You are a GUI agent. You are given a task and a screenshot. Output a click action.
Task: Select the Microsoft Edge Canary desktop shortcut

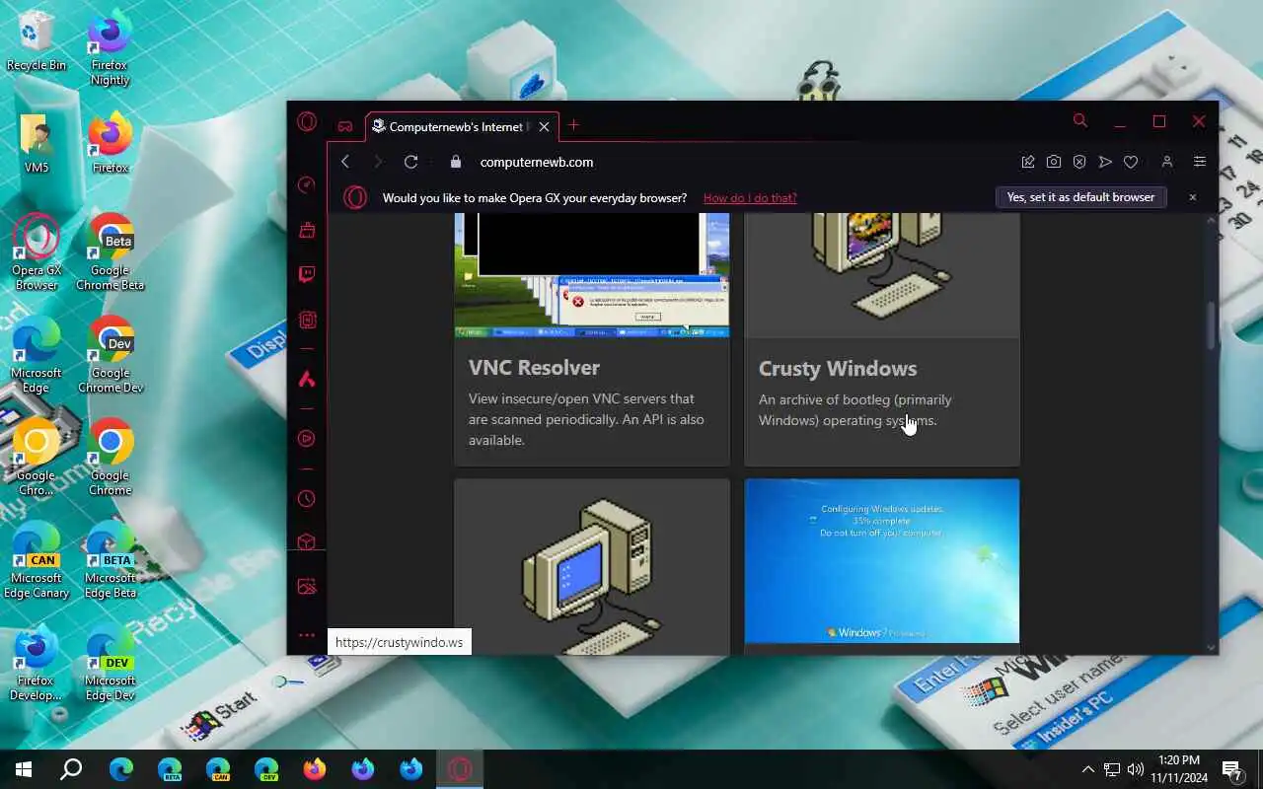coord(37,560)
